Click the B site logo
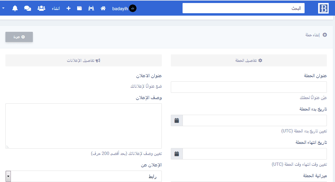This screenshot has width=335, height=182. (x=323, y=8)
